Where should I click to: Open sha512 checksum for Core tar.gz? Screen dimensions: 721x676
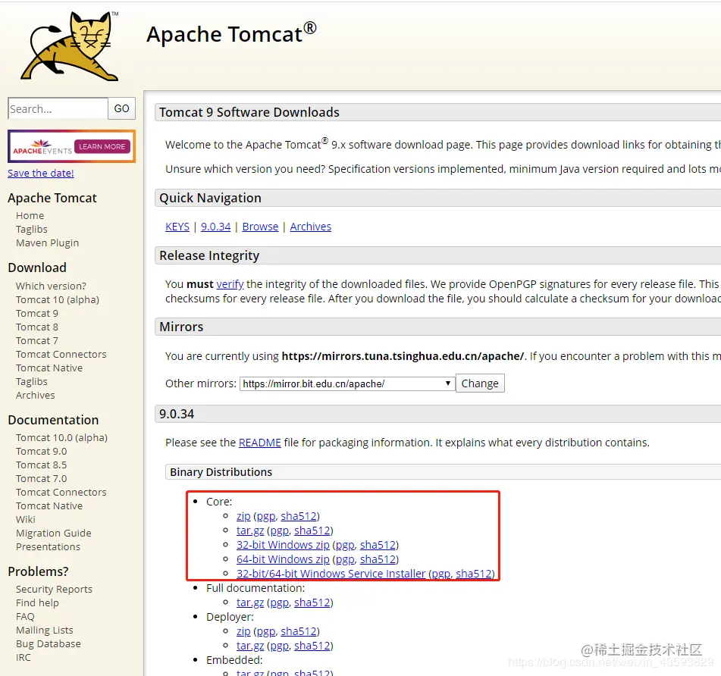coord(312,530)
